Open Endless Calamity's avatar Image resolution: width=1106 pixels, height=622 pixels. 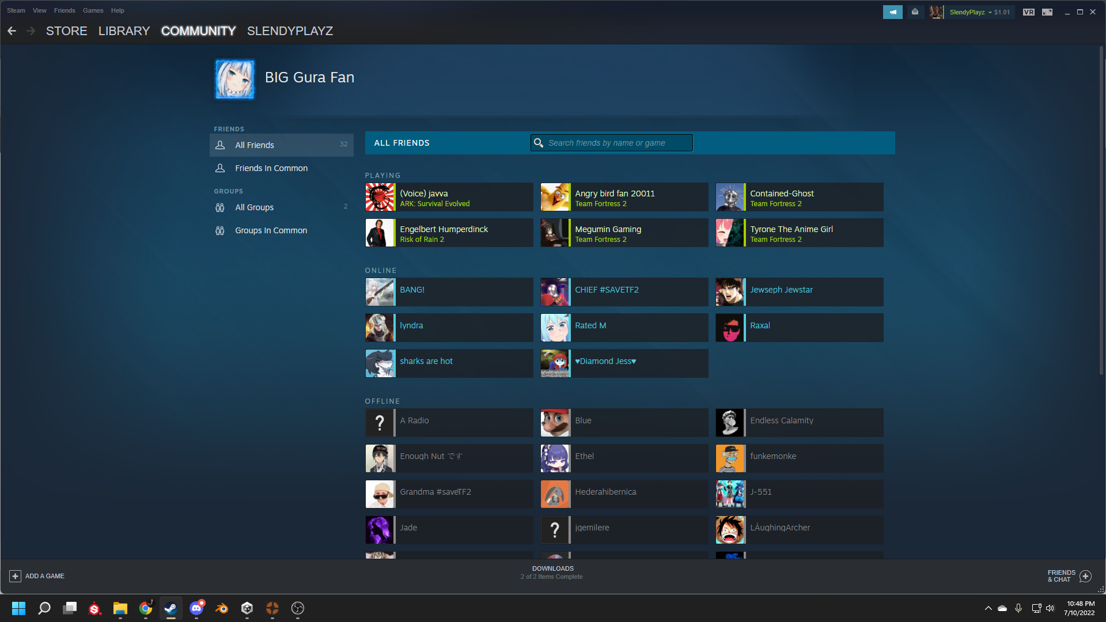[x=730, y=423]
